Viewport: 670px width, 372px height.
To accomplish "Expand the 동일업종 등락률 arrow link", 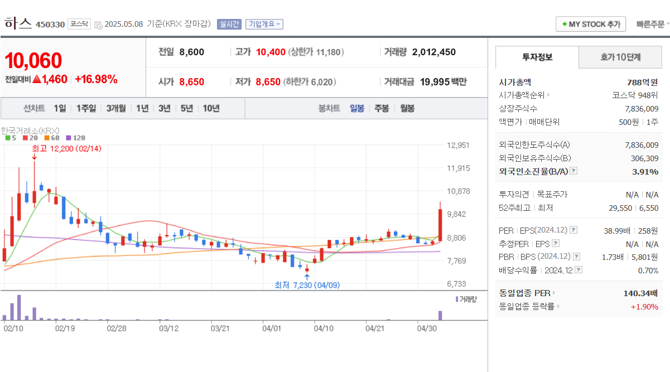I will coord(558,306).
